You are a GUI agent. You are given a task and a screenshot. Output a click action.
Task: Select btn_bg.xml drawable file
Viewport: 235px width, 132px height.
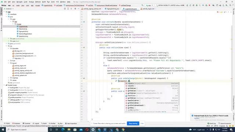(x=18, y=51)
